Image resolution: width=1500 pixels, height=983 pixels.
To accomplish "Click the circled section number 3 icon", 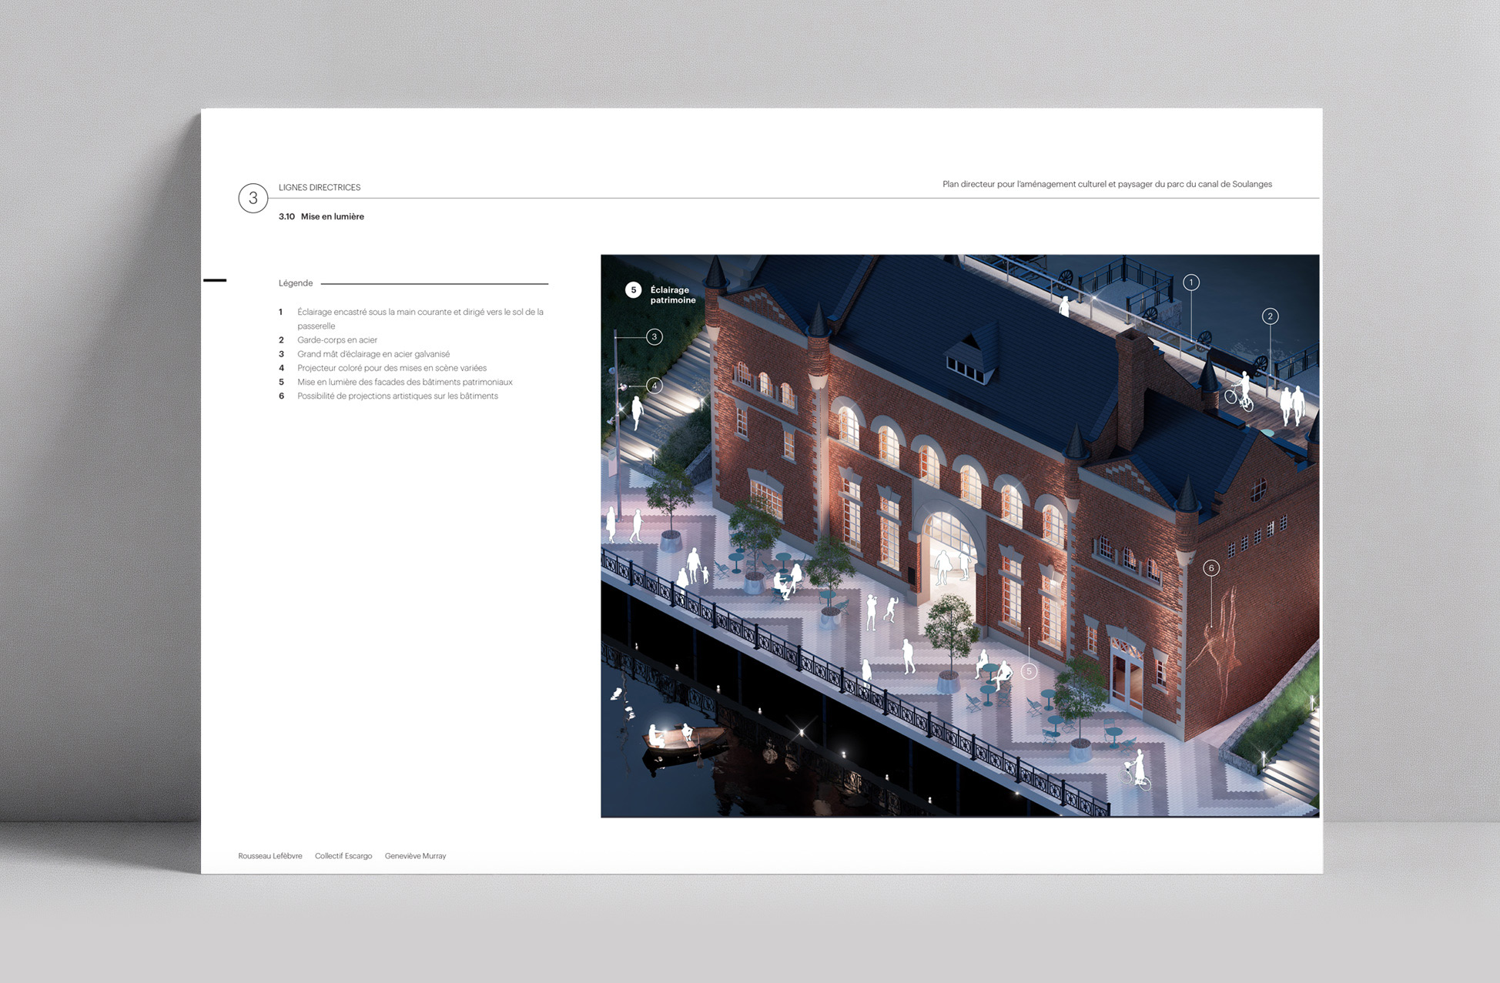I will tap(253, 199).
